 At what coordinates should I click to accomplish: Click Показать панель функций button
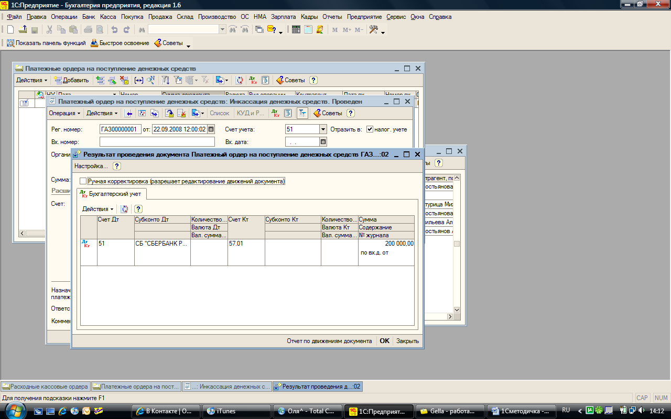46,43
